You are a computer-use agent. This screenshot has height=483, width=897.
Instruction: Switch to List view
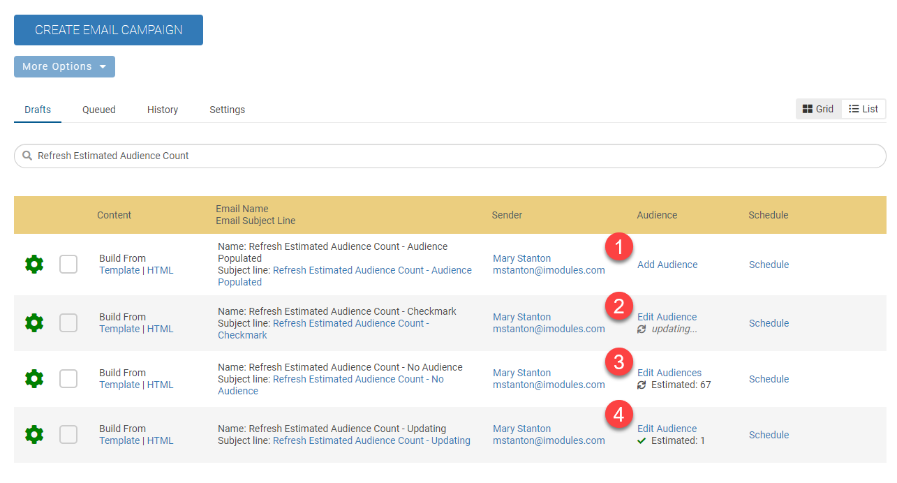tap(863, 109)
